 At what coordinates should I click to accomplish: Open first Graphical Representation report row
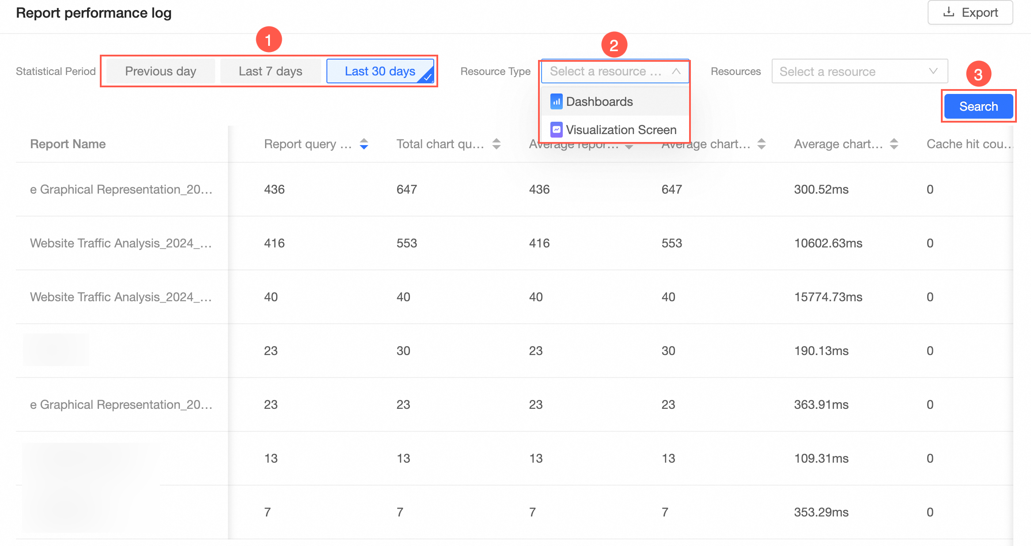tap(121, 189)
